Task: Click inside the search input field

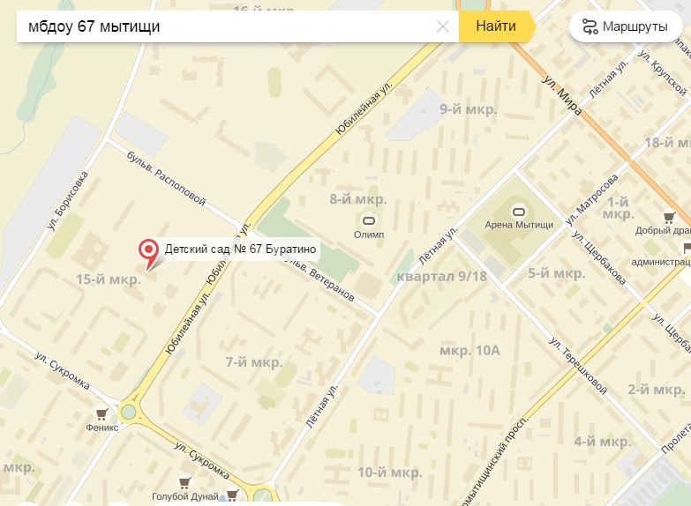Action: coord(225,26)
